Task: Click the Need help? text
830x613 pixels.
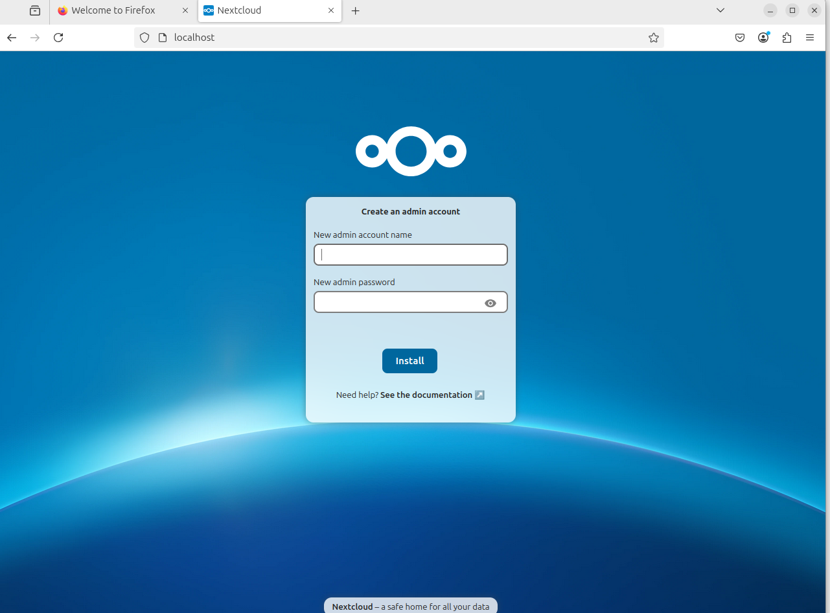Action: 357,395
